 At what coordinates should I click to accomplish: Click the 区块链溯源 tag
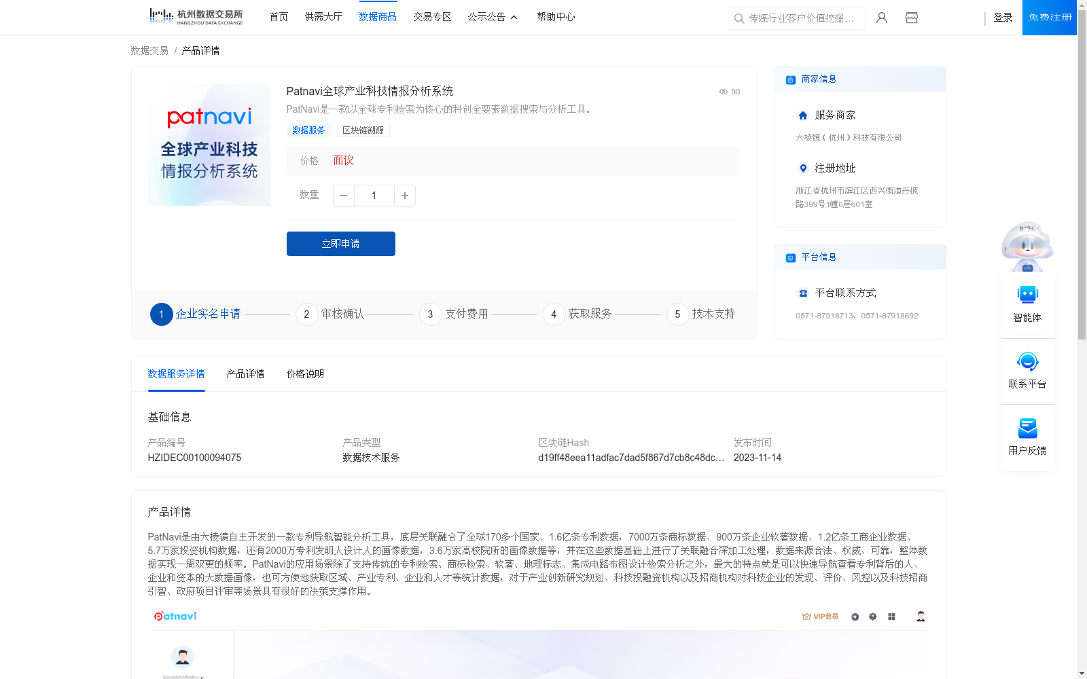(x=363, y=130)
